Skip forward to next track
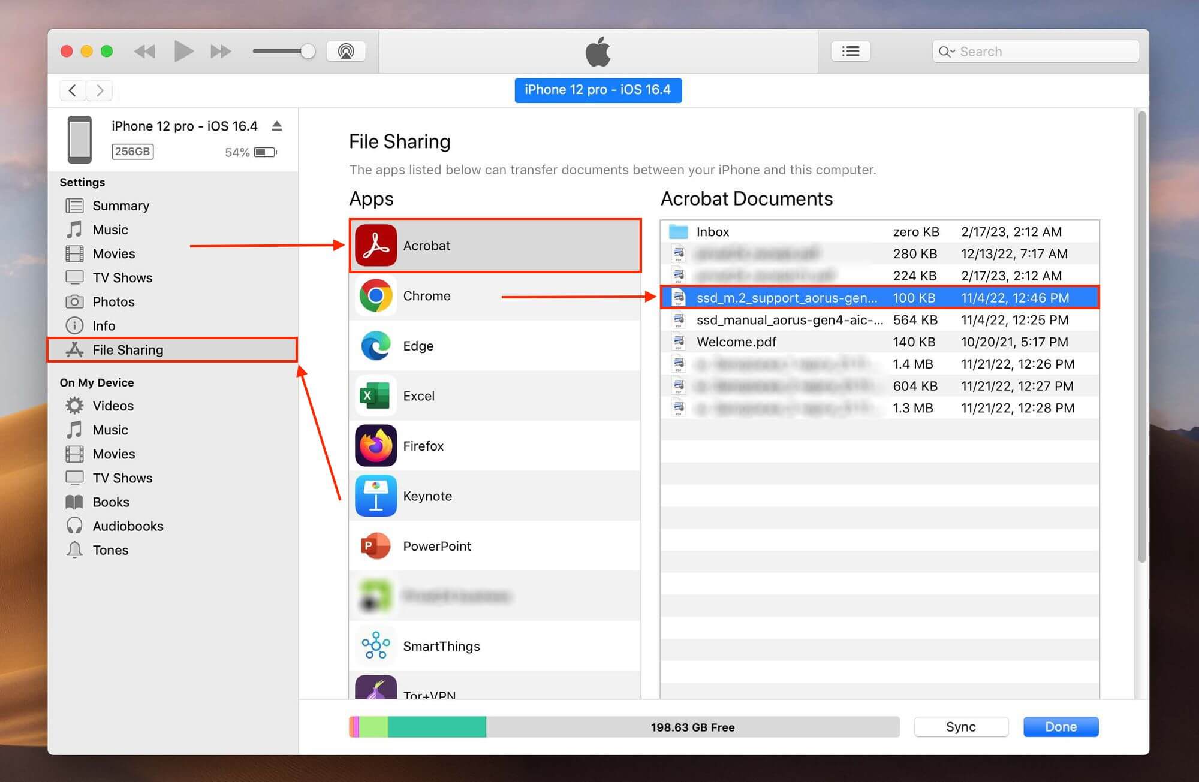 [x=221, y=51]
